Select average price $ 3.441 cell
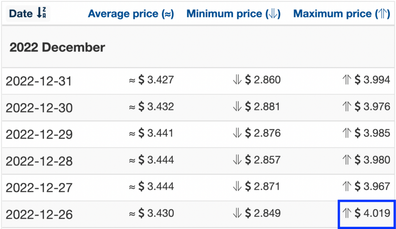This screenshot has width=396, height=229. pos(151,133)
